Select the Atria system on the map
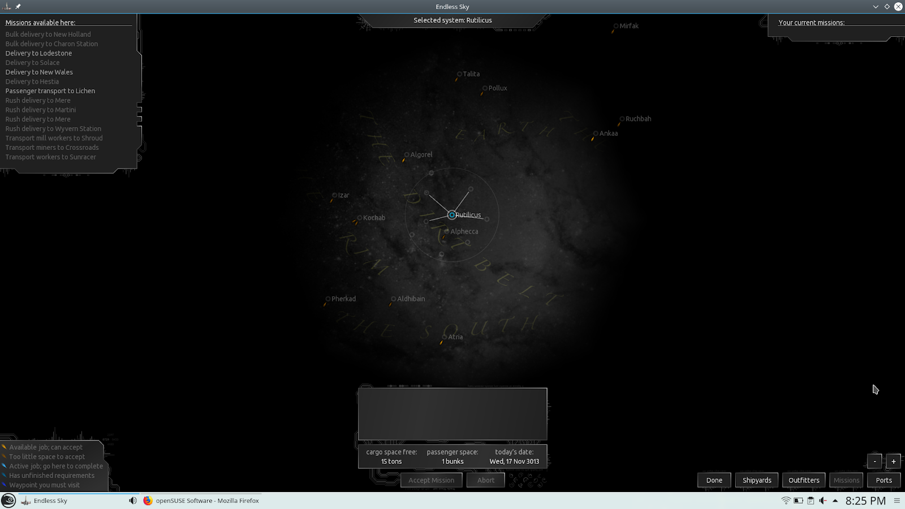The width and height of the screenshot is (905, 509). point(444,337)
